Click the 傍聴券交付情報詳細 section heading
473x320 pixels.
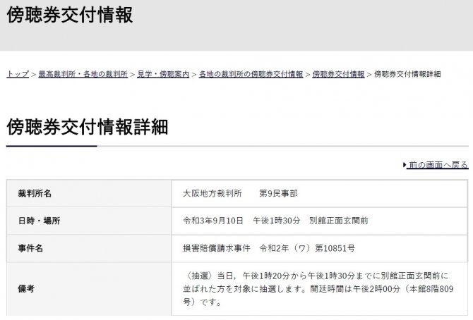pyautogui.click(x=88, y=127)
